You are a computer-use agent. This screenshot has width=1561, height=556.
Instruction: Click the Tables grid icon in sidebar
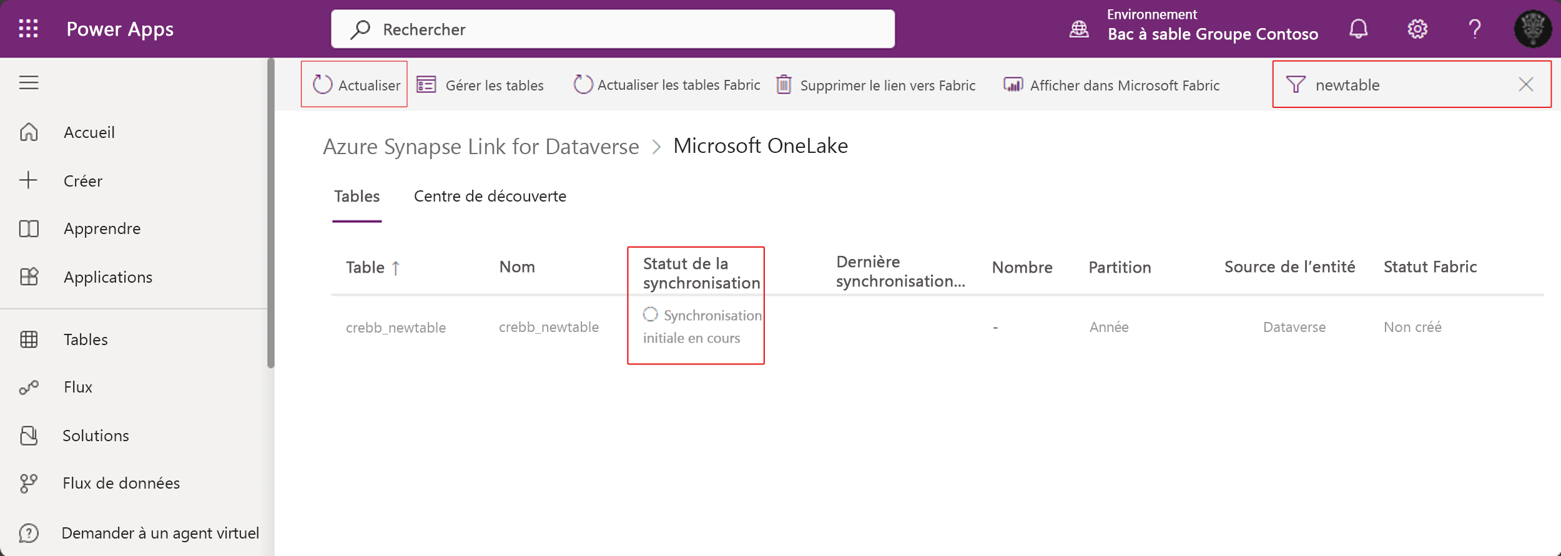pyautogui.click(x=29, y=339)
